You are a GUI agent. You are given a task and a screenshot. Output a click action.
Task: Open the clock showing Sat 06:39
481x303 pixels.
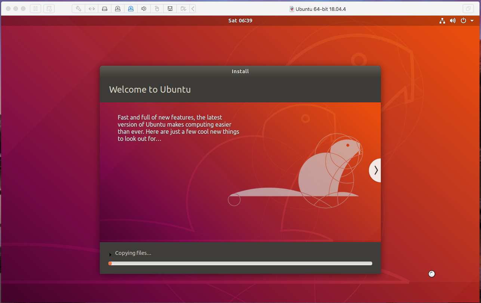point(240,21)
